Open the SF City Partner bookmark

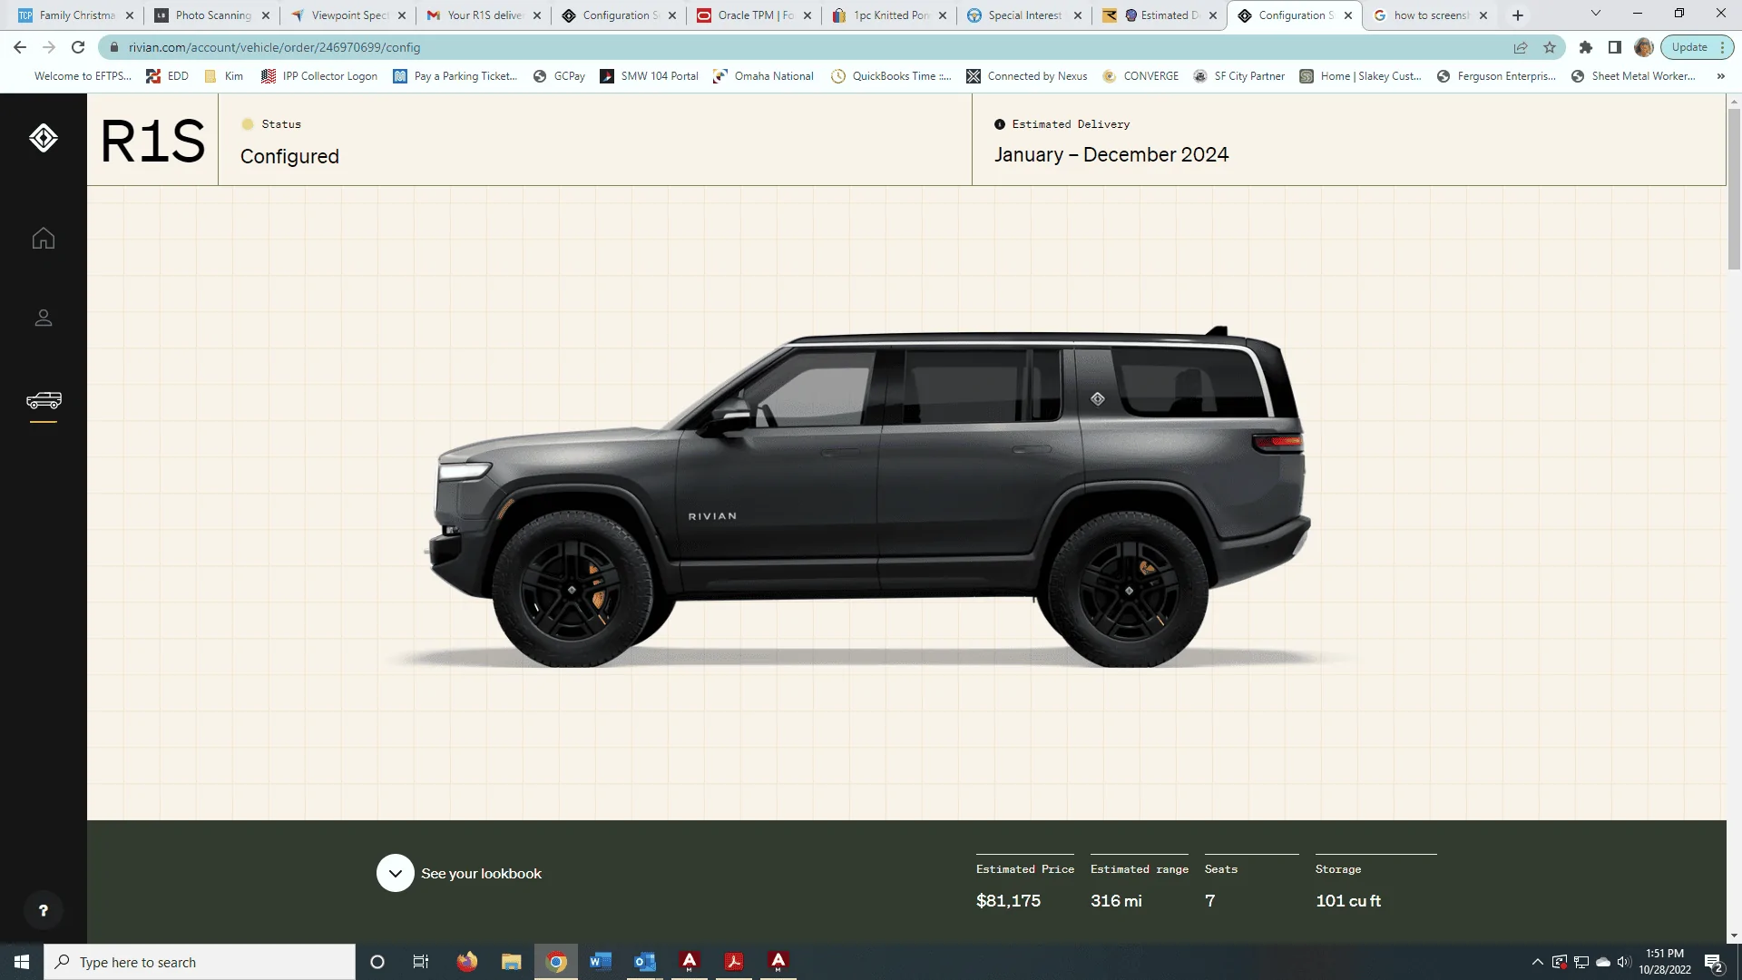pos(1239,76)
